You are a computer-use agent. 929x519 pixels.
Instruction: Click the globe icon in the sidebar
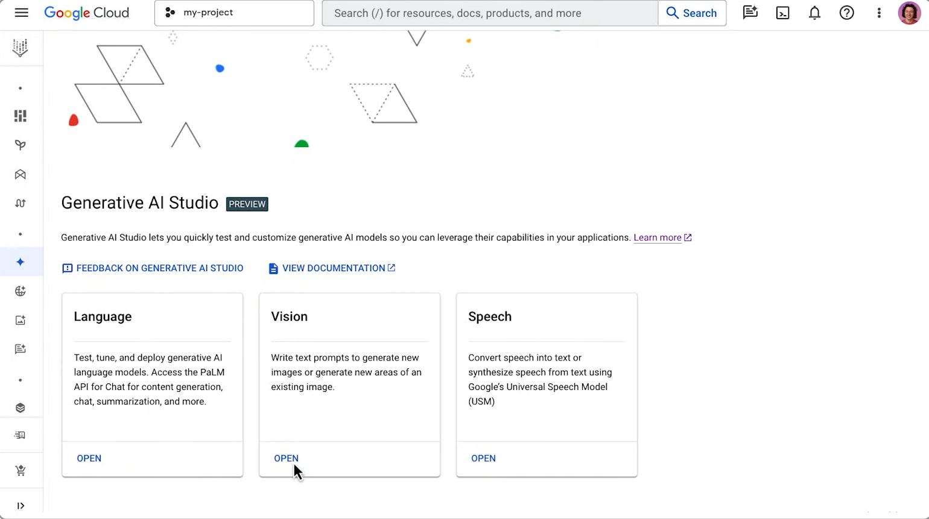pyautogui.click(x=20, y=291)
